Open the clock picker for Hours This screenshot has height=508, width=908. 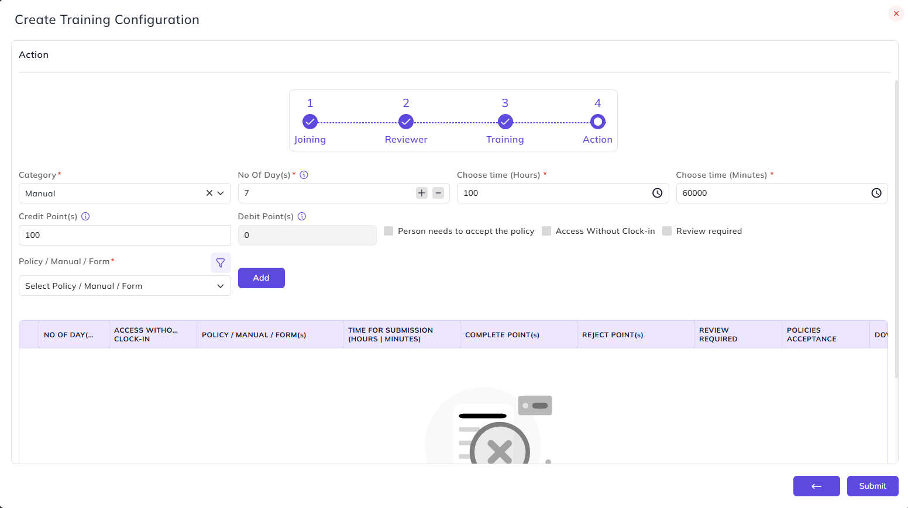tap(657, 193)
